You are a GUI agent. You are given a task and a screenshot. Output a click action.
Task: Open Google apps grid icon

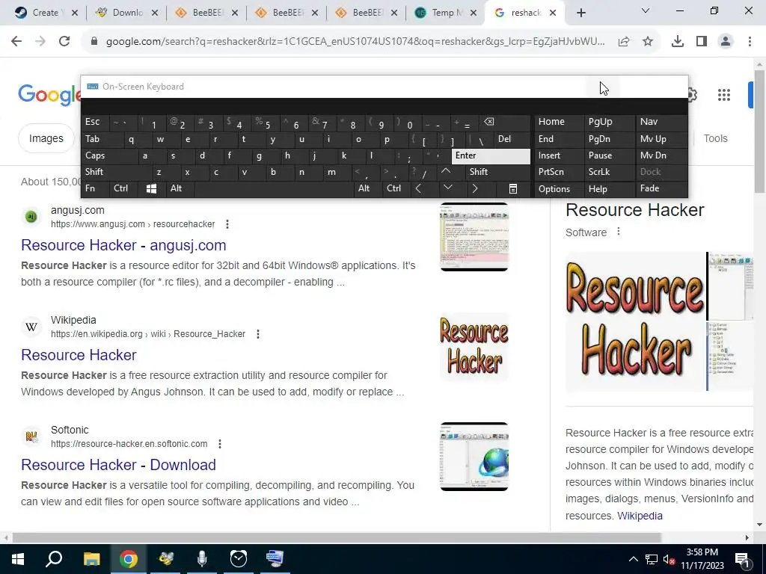point(724,95)
